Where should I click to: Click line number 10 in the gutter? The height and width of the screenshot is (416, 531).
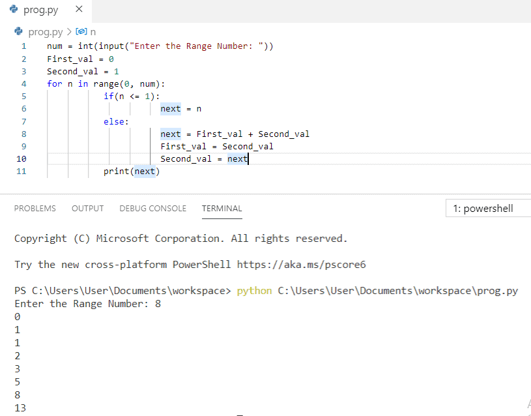click(21, 158)
